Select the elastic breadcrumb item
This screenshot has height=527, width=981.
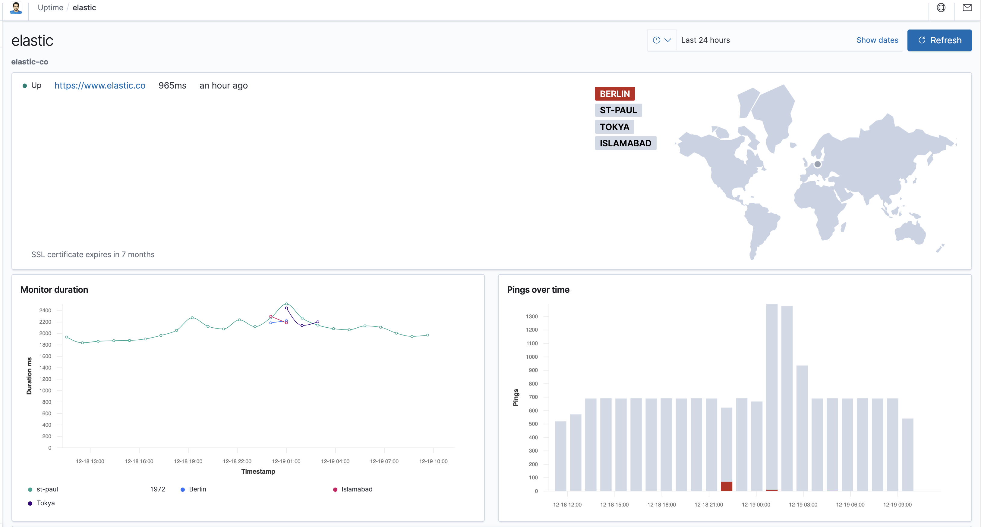[84, 8]
